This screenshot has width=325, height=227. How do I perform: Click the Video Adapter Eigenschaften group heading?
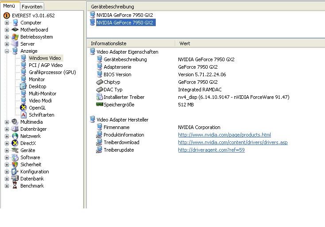click(127, 52)
